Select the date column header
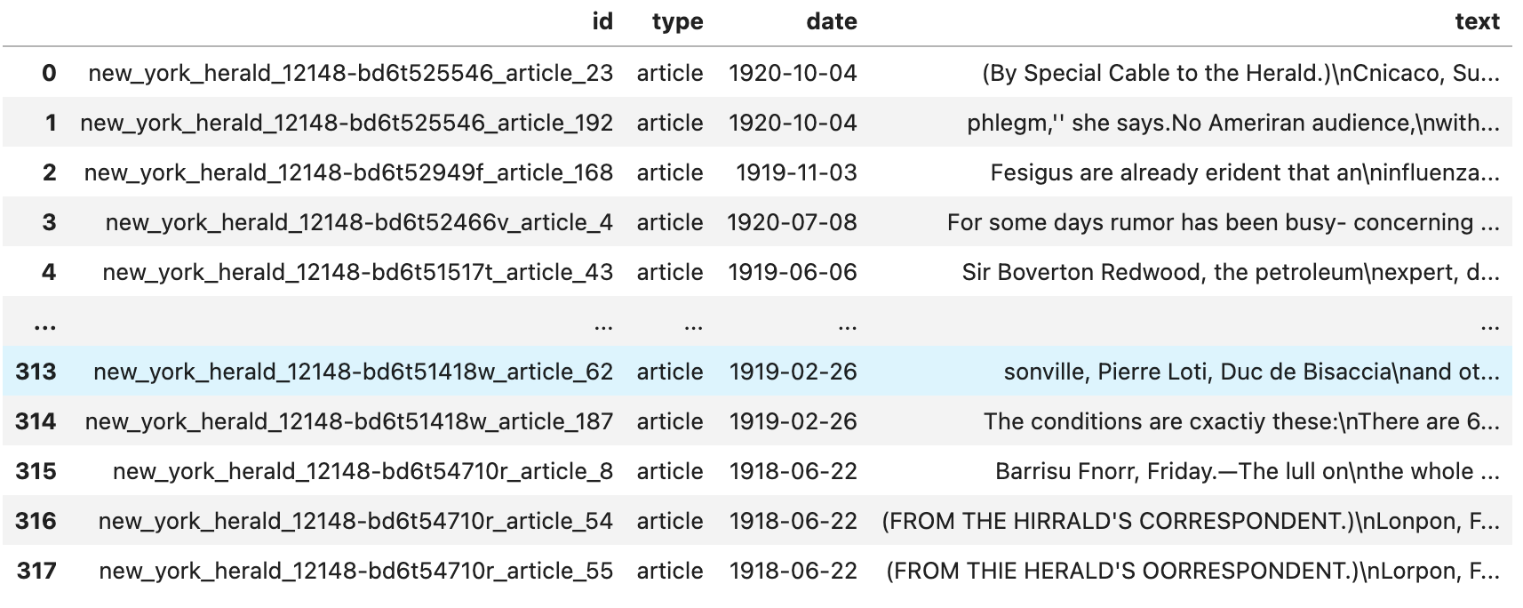Viewport: 1523px width, 608px height. click(x=832, y=21)
